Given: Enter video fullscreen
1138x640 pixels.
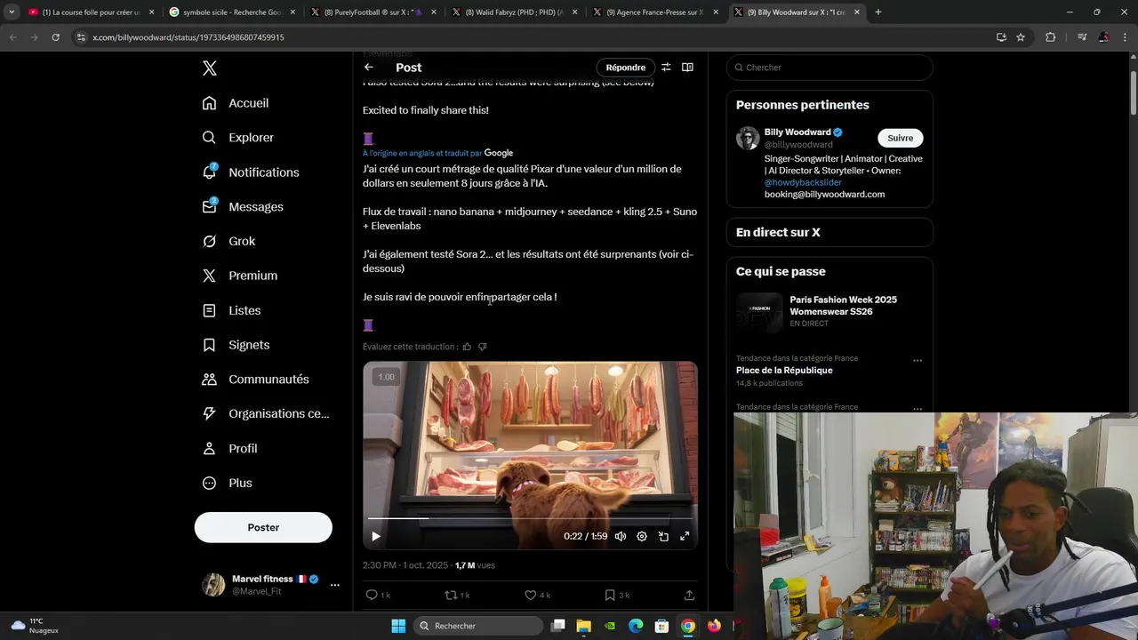Looking at the screenshot, I should [x=685, y=536].
